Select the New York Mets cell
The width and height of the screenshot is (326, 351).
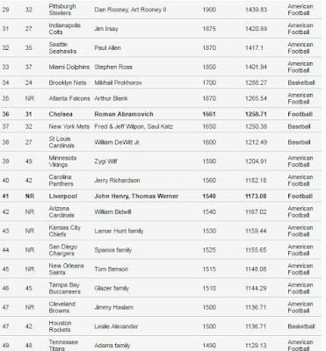(x=69, y=126)
